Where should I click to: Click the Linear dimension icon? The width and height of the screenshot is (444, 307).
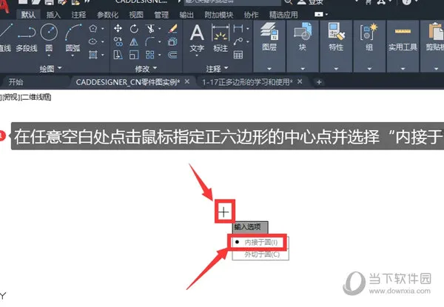click(238, 28)
